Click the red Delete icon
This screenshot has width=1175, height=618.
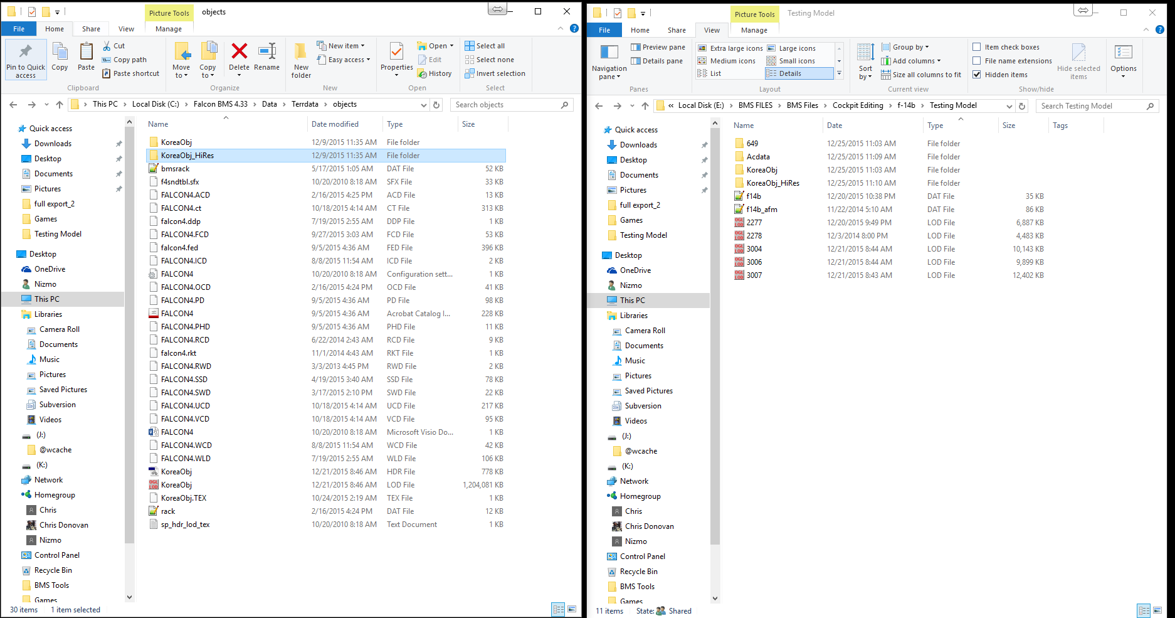point(239,51)
